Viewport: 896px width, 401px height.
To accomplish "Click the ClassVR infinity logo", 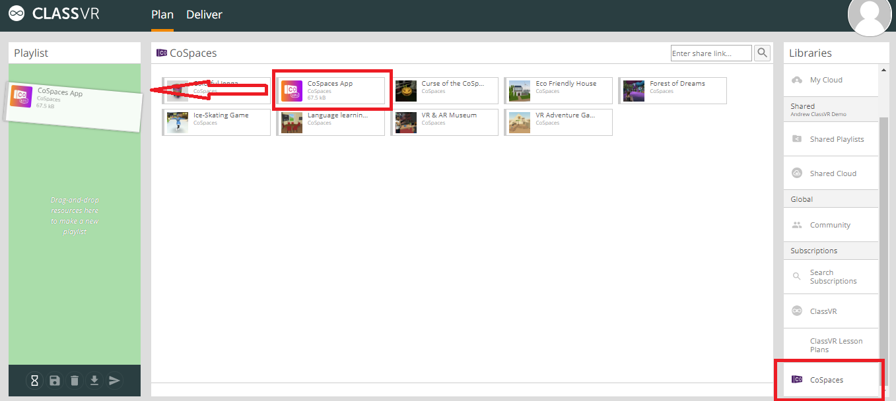I will click(17, 14).
